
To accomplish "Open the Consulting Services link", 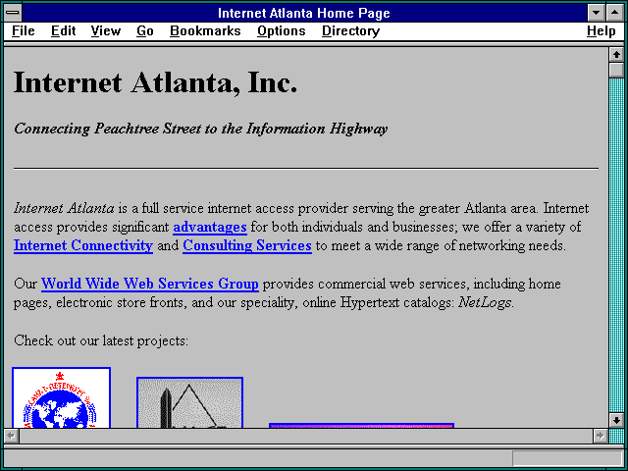I will tap(247, 245).
